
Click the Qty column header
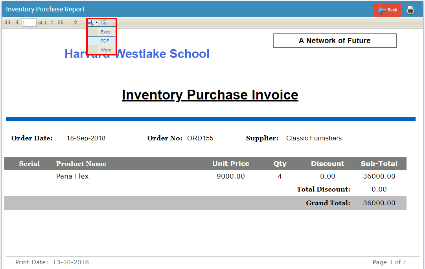pos(280,164)
